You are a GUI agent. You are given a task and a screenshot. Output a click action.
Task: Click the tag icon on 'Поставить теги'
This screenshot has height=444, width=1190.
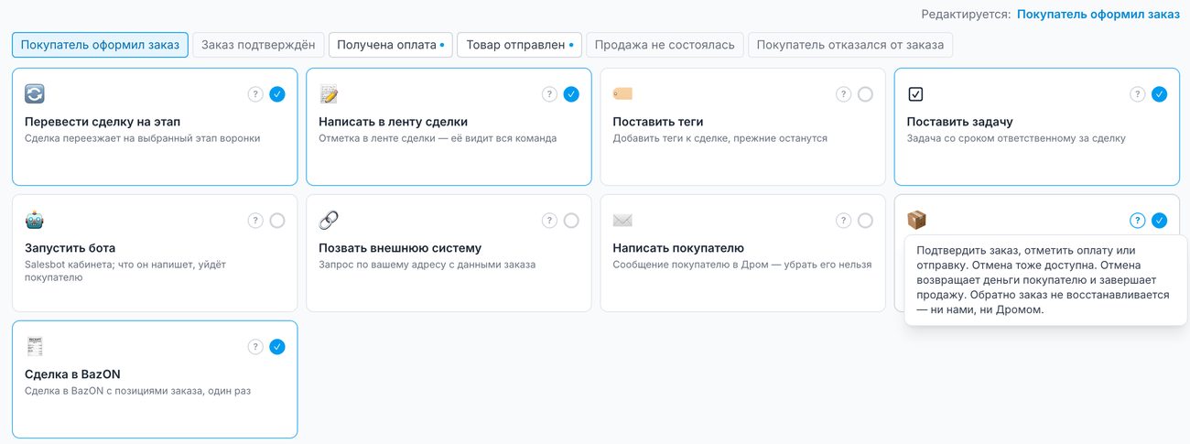622,93
